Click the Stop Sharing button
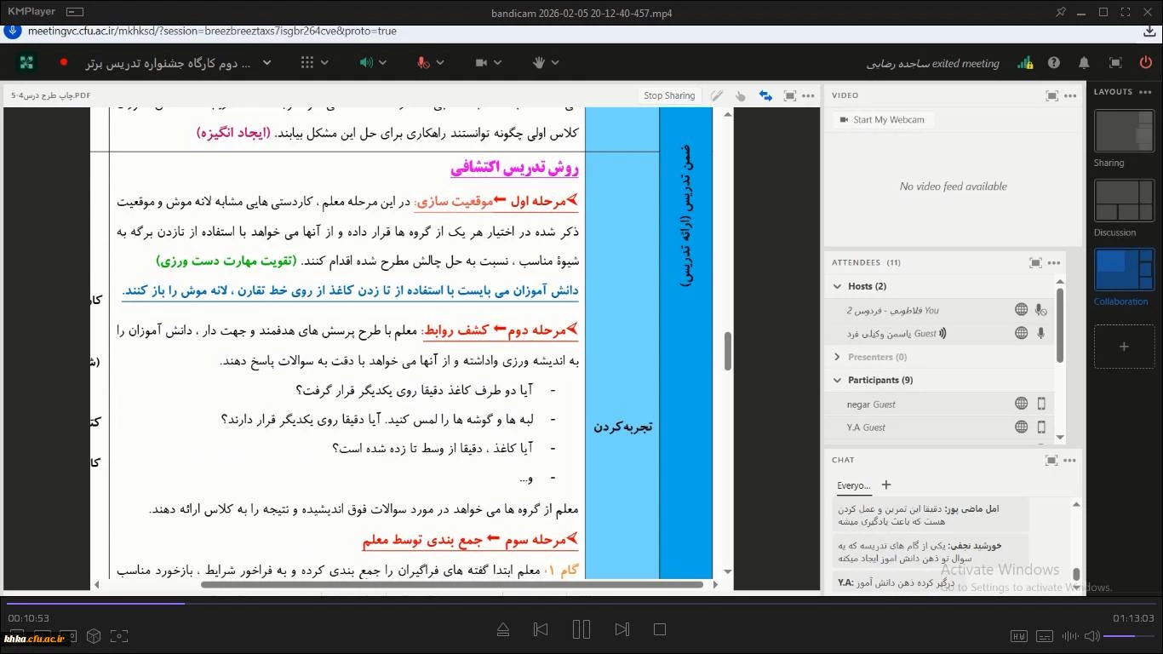 pyautogui.click(x=669, y=96)
